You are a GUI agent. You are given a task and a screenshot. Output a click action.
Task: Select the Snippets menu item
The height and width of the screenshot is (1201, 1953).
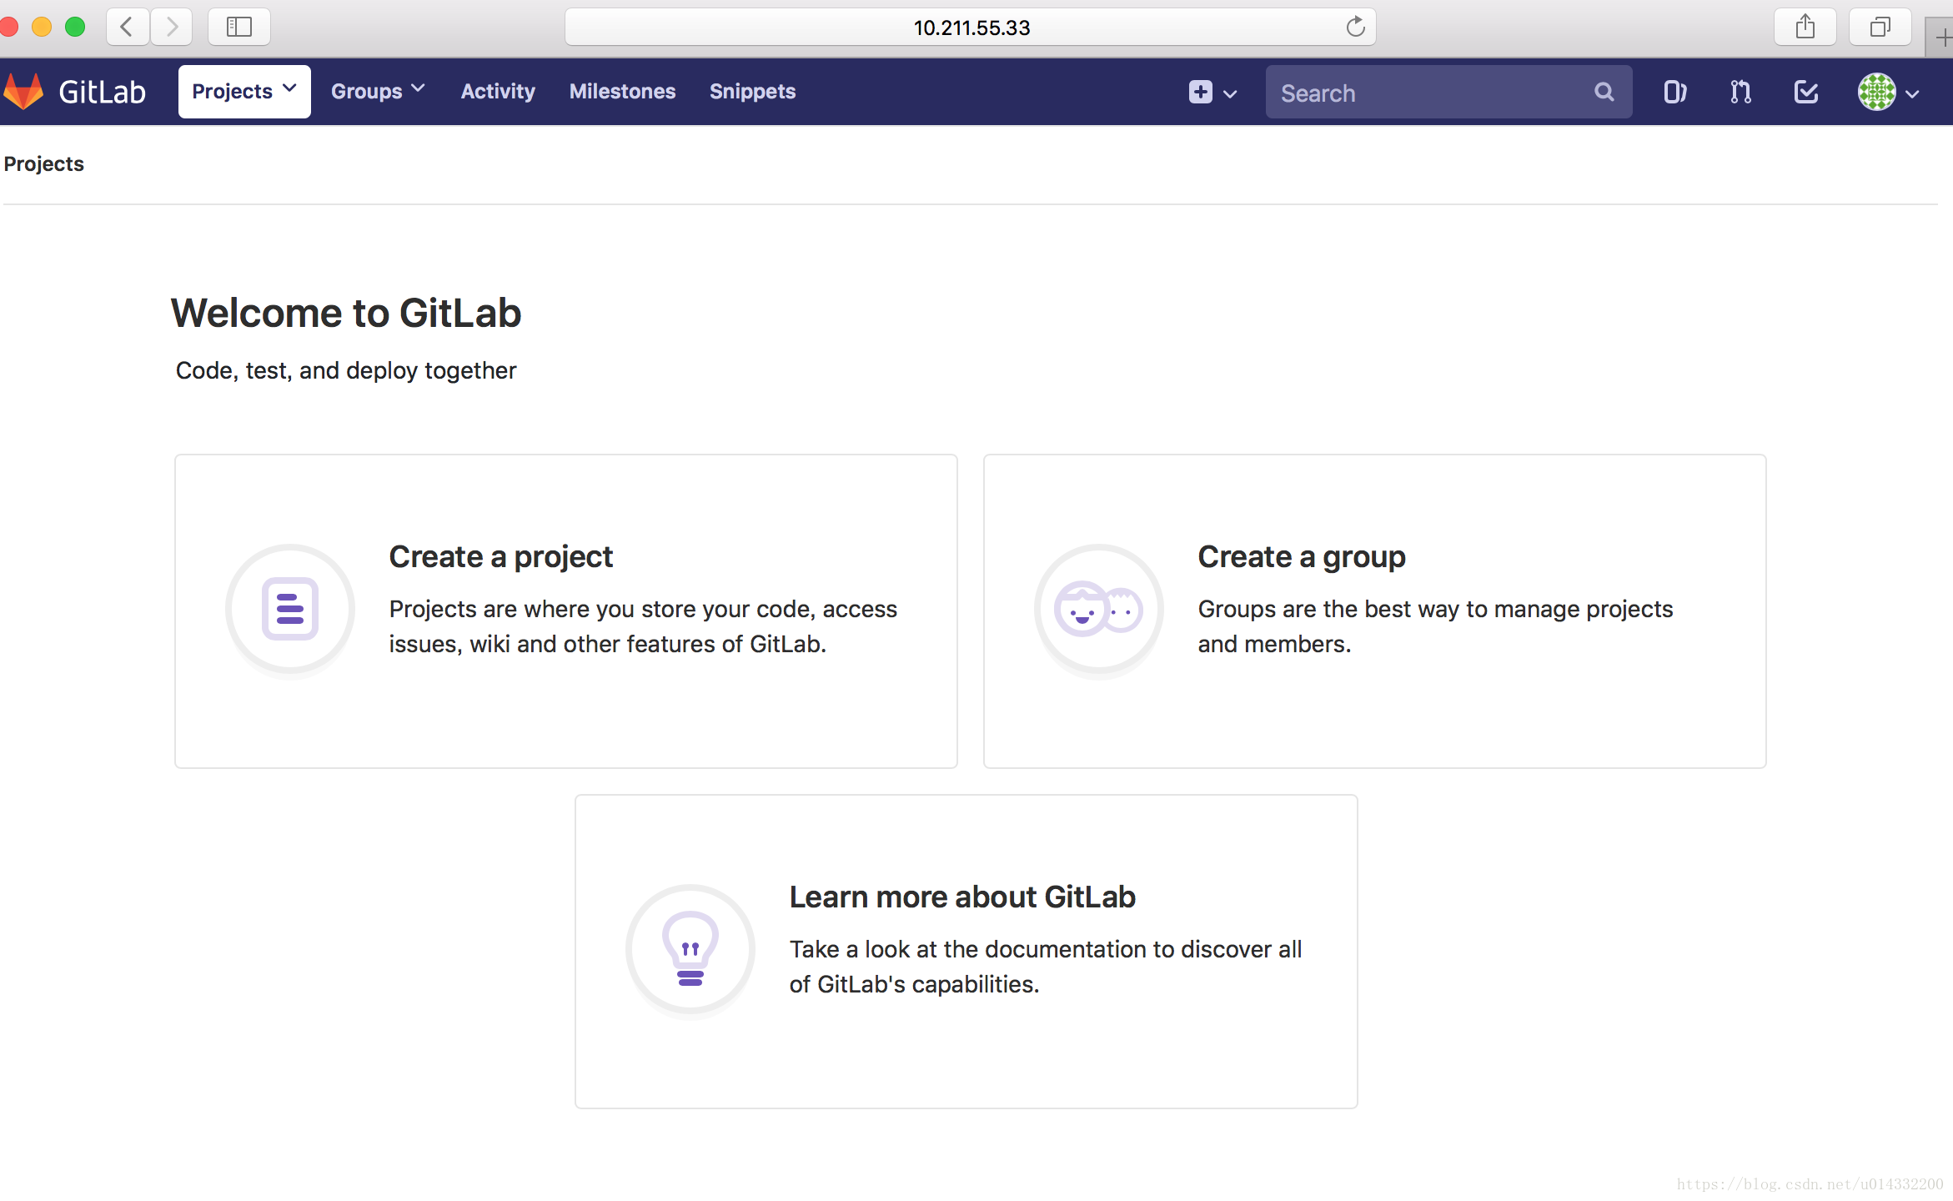tap(753, 91)
